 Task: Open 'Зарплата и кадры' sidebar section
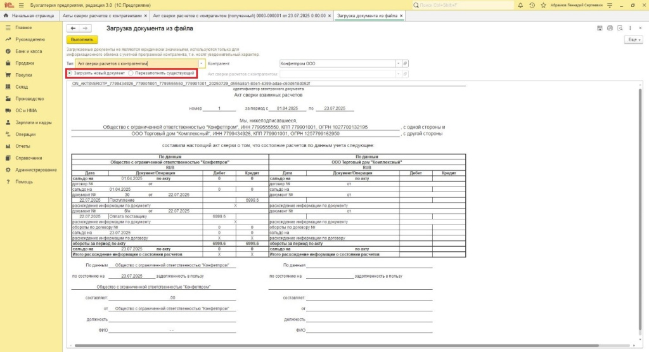34,122
